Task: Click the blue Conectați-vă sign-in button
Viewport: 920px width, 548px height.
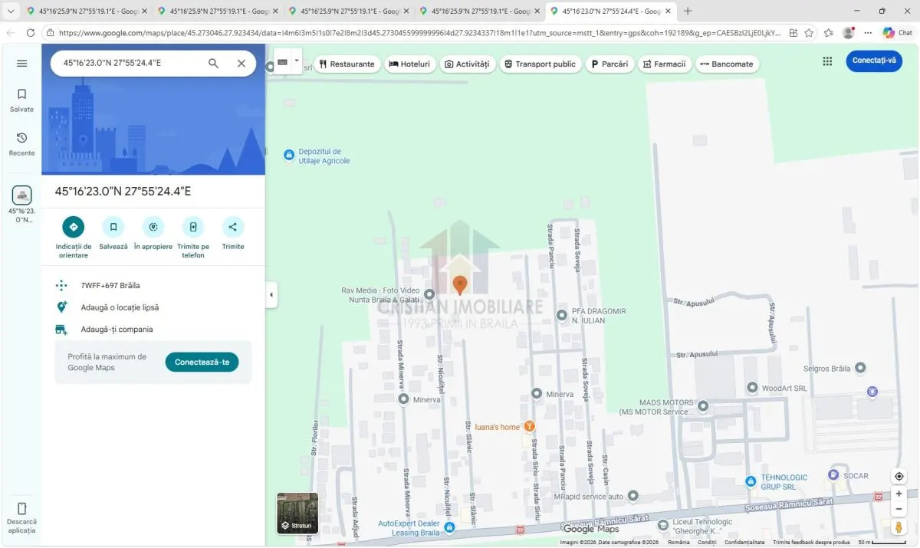Action: tap(874, 61)
